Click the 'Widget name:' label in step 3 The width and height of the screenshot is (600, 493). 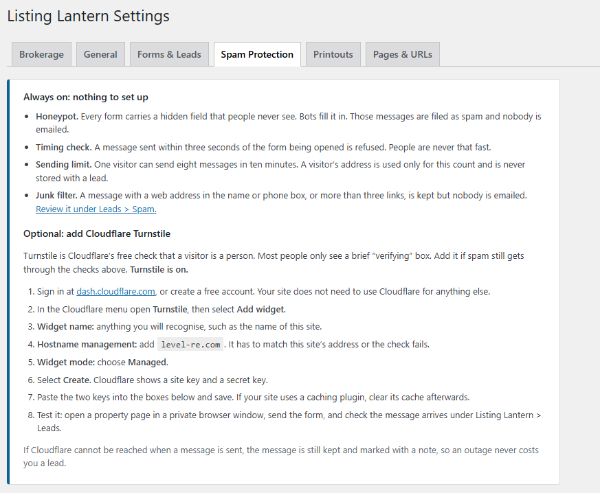[65, 326]
